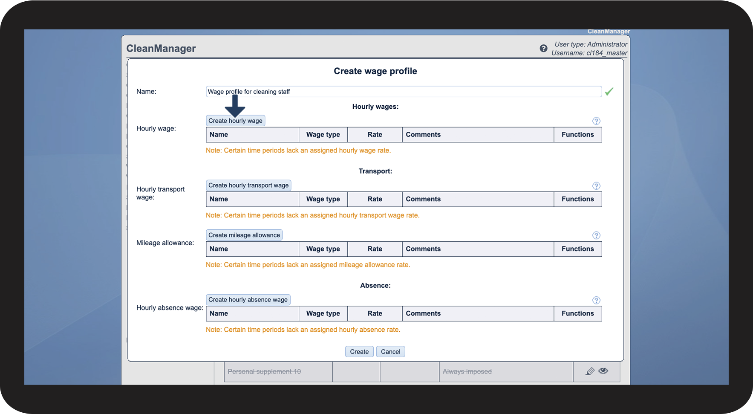
Task: Click the Create hourly wage button
Action: 235,121
